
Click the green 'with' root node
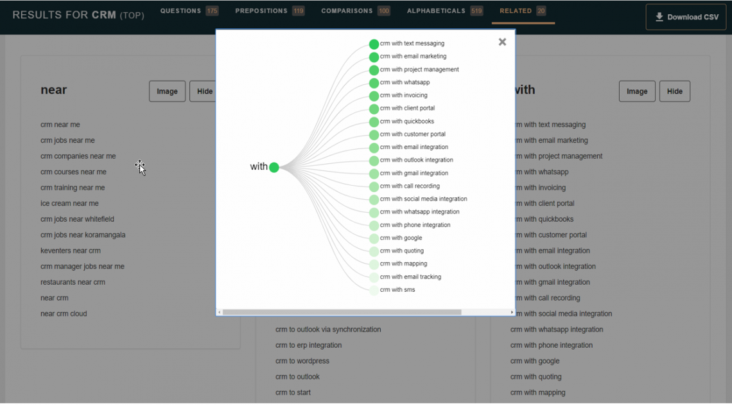click(274, 167)
